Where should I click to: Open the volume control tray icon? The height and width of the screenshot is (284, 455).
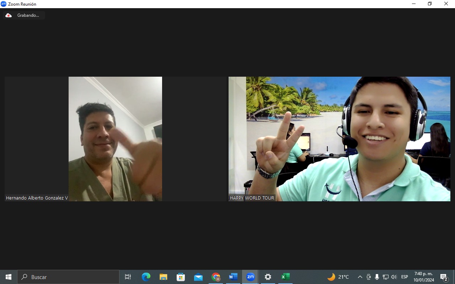pyautogui.click(x=394, y=277)
